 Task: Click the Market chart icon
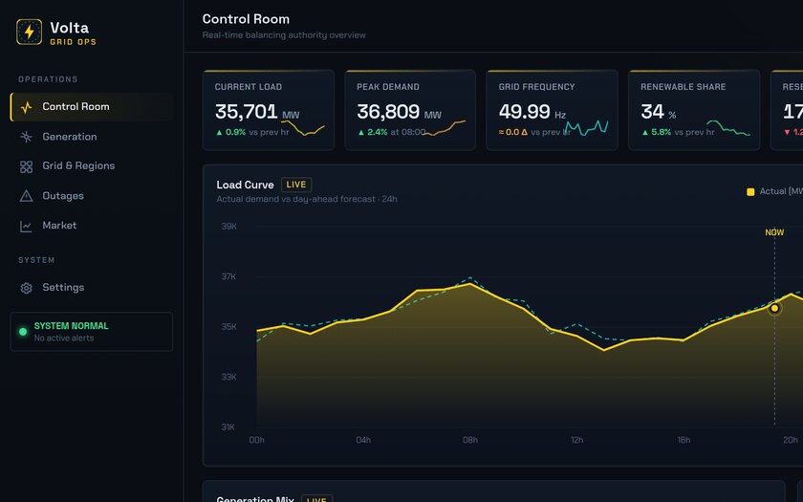pyautogui.click(x=26, y=226)
